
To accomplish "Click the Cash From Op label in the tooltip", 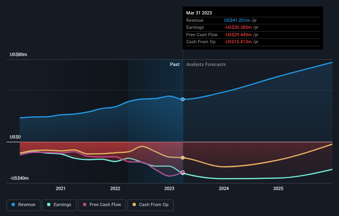I will (x=201, y=42).
